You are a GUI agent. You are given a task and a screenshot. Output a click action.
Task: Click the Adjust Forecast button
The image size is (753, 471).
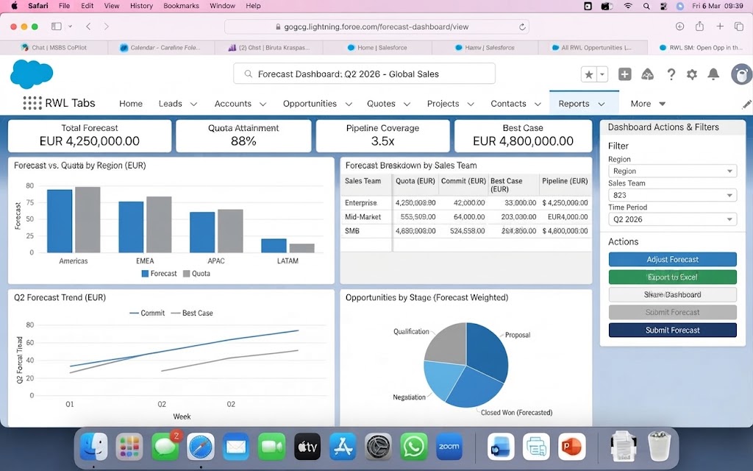tap(672, 260)
